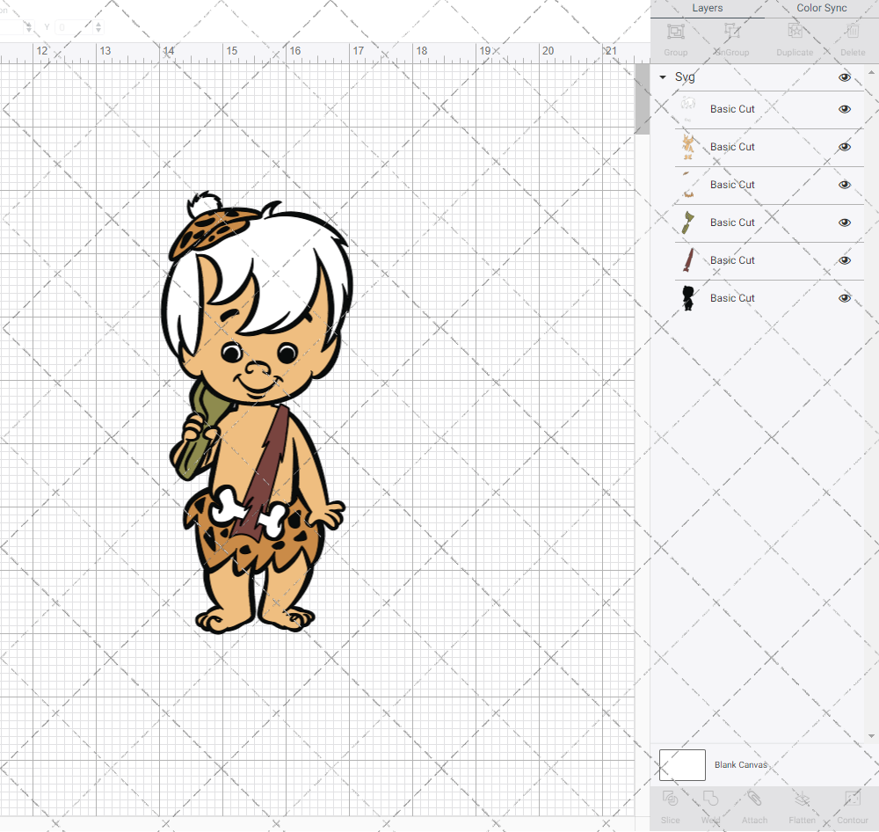The height and width of the screenshot is (832, 879).
Task: Hide the tan skin Basic Cut layer
Action: (844, 147)
